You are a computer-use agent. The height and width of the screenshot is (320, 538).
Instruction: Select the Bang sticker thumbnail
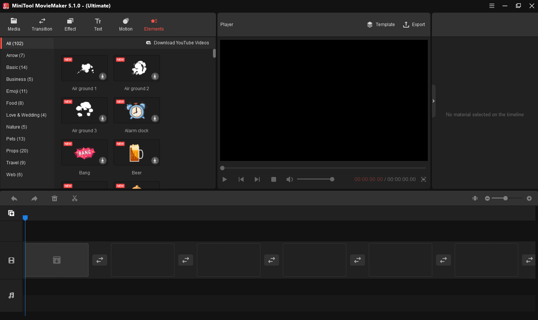pyautogui.click(x=84, y=152)
